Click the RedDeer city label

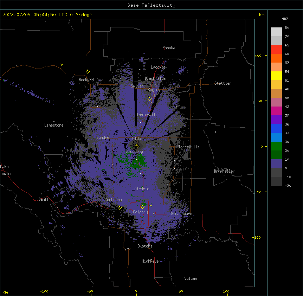click(x=155, y=90)
